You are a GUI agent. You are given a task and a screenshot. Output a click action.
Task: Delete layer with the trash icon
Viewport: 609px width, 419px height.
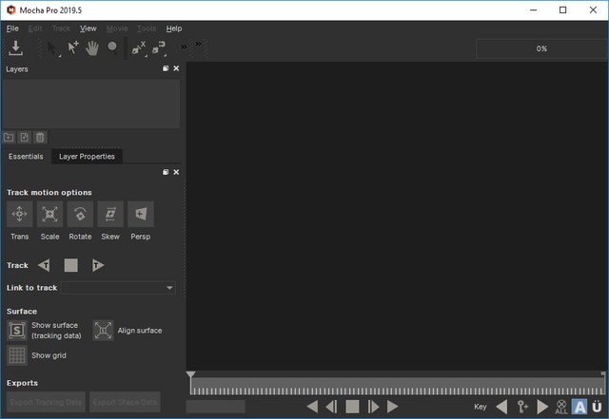click(40, 137)
